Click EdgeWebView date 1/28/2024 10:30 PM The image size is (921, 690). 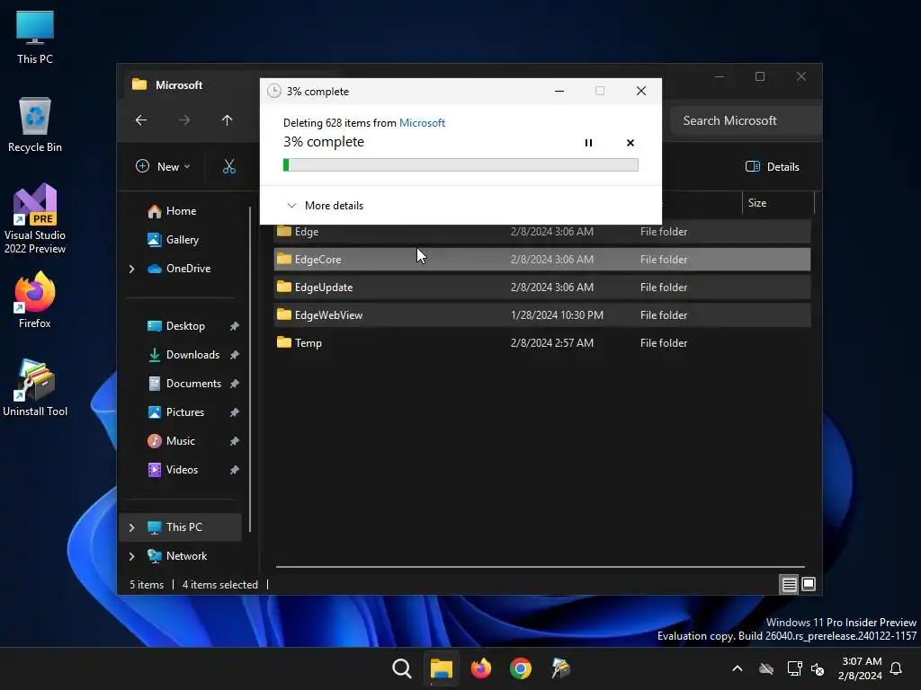557,315
